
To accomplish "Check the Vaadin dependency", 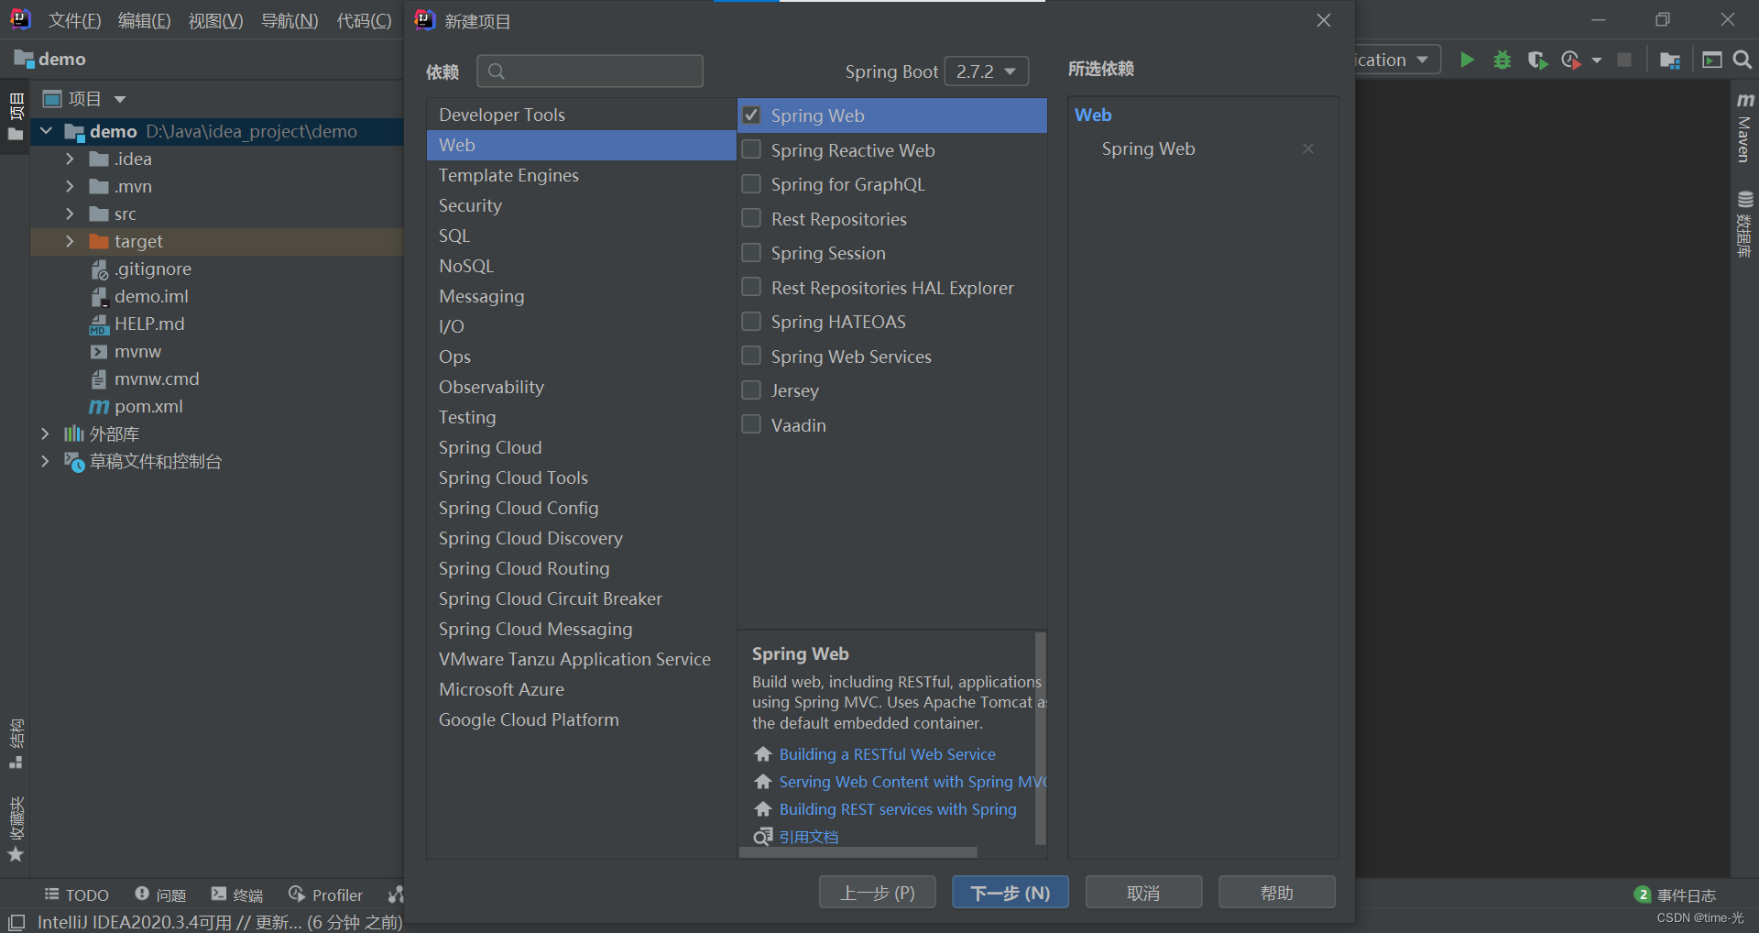I will click(751, 424).
